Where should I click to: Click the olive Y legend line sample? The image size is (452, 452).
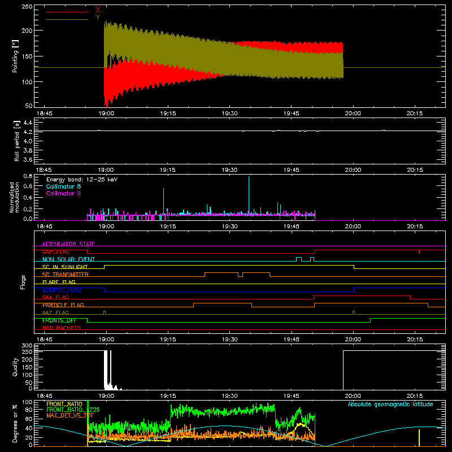pos(67,19)
